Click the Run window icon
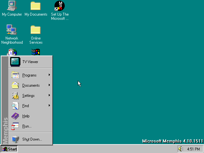Image resolution: width=204 pixels, height=153 pixels. 15,126
